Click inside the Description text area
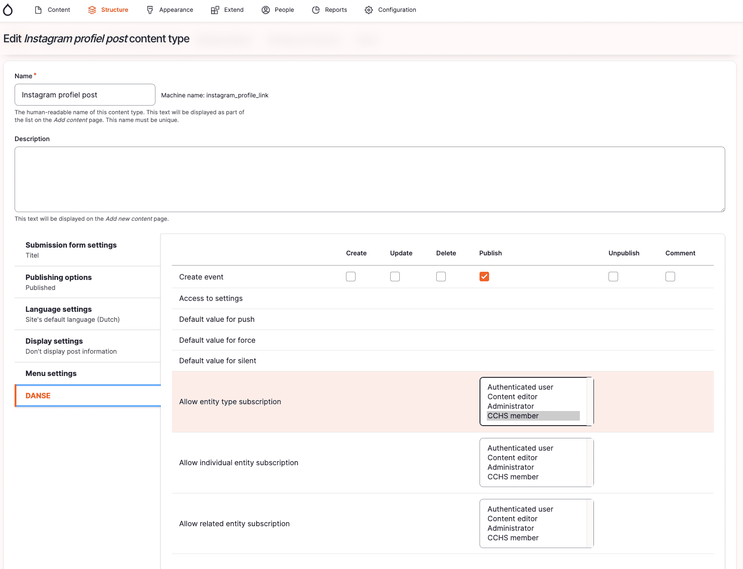Screen dimensions: 743x569 370,179
